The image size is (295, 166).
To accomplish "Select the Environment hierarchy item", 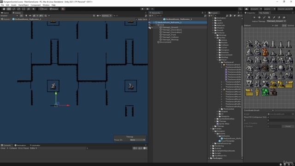I will click(x=164, y=42).
